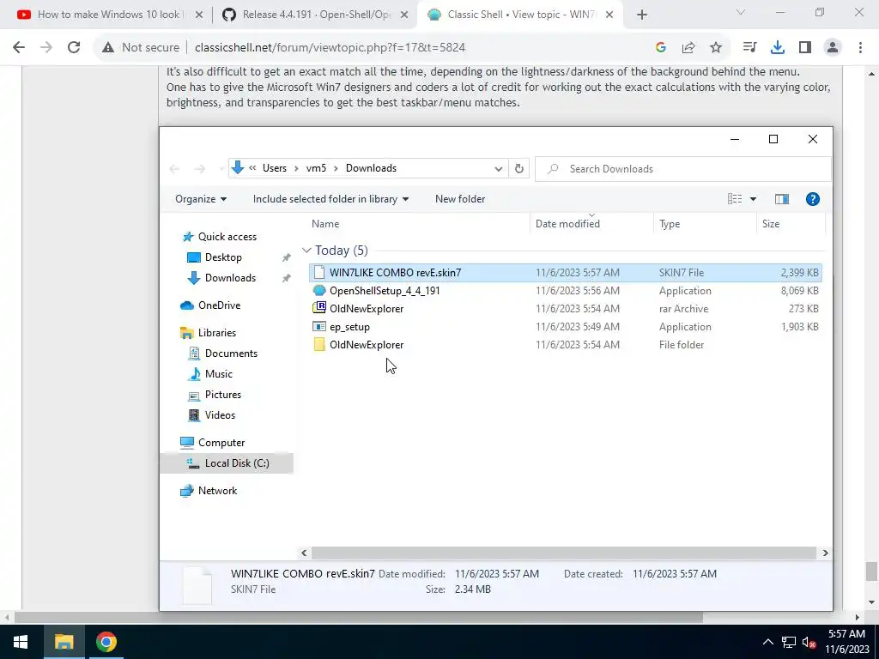879x659 pixels.
Task: Open a new Chrome tab
Action: (x=642, y=15)
